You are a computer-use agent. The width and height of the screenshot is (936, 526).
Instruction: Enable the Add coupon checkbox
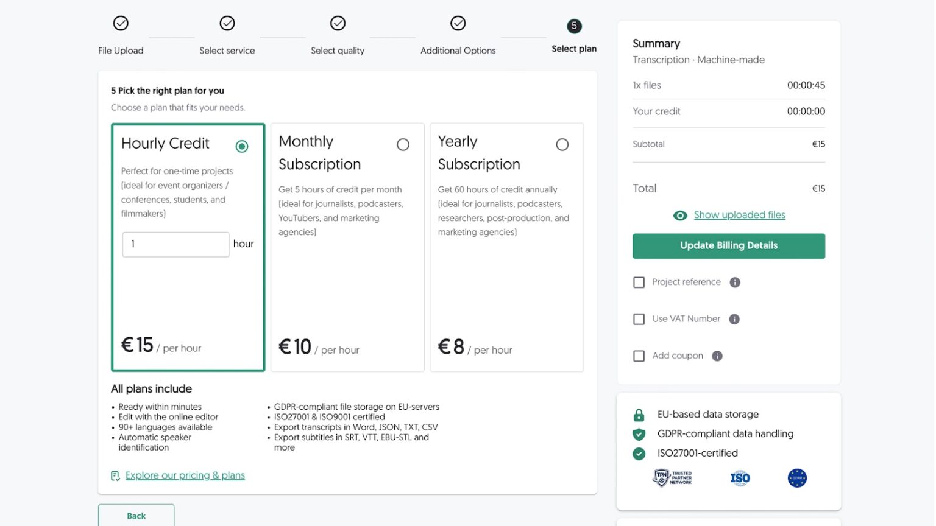(639, 356)
